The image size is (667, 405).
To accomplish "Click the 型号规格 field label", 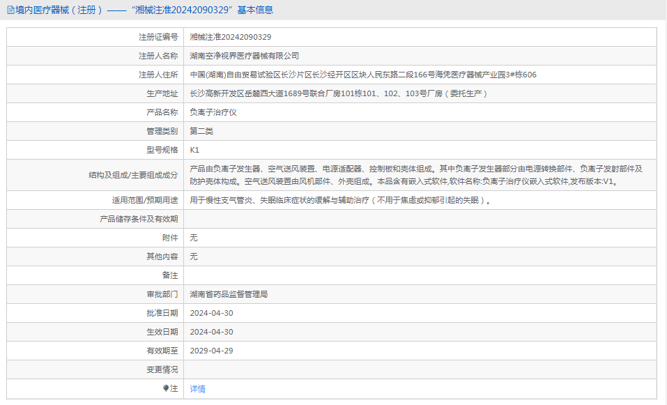I will click(x=162, y=150).
